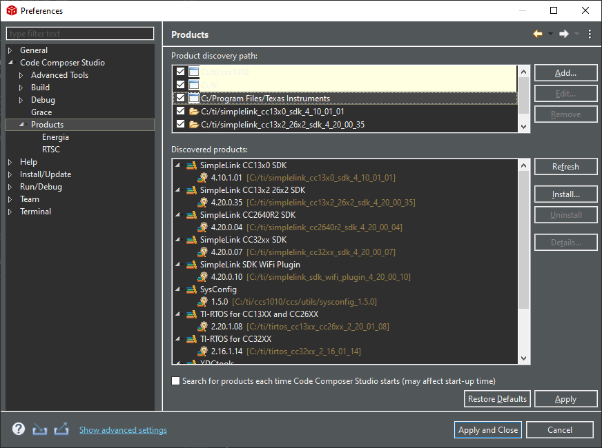Image resolution: width=602 pixels, height=448 pixels.
Task: Open the Terminal preferences page
Action: click(x=35, y=212)
